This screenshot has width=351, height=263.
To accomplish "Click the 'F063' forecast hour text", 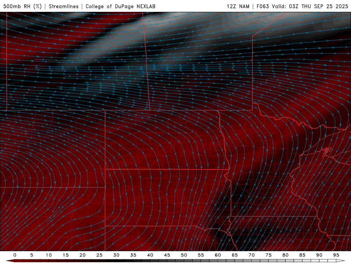I will click(262, 6).
